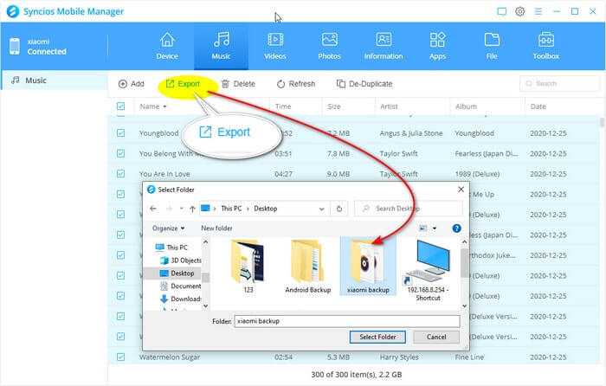
Task: Uncheck the You Belong With Me checkbox
Action: click(120, 153)
